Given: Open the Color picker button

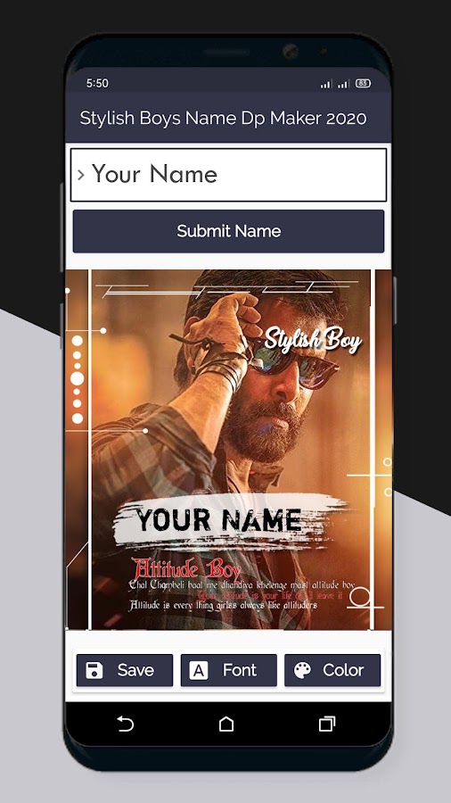Looking at the screenshot, I should (x=332, y=670).
